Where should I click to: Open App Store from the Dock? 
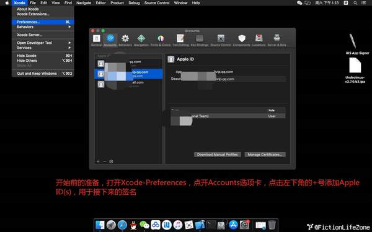pos(233,225)
